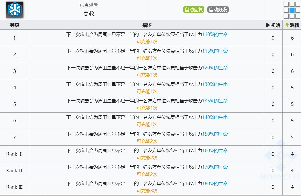
Task: Click the 初始 play triangle icon
Action: pyautogui.click(x=268, y=25)
